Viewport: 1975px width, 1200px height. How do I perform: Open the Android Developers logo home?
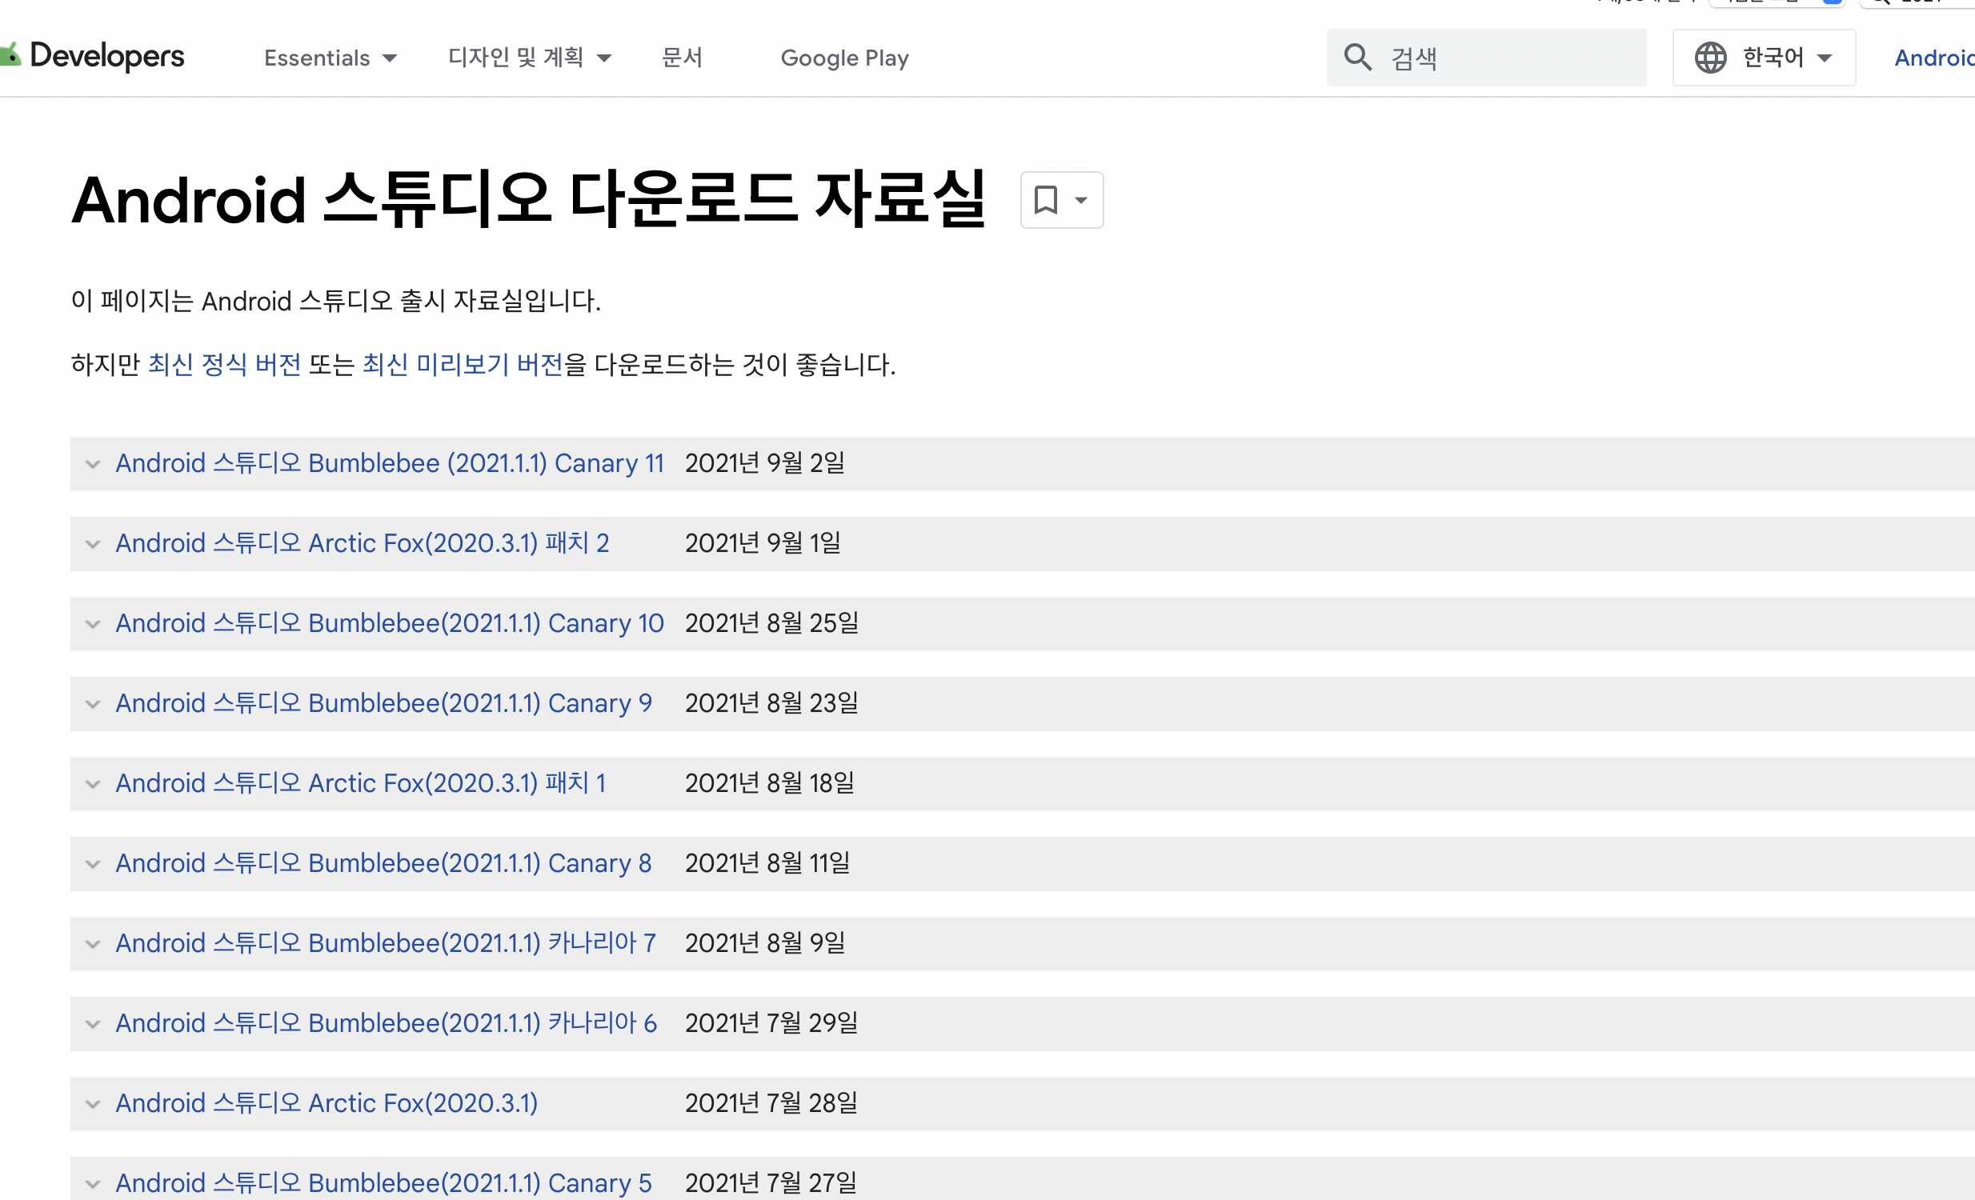(x=92, y=56)
